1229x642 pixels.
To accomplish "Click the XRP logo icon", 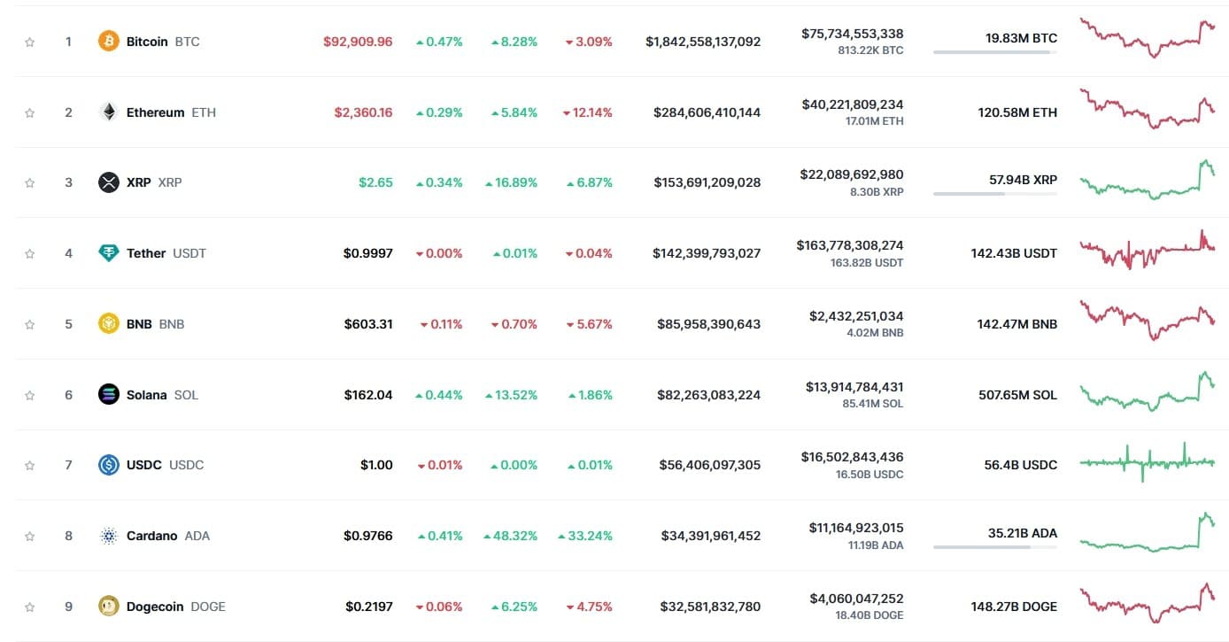I will tap(108, 182).
